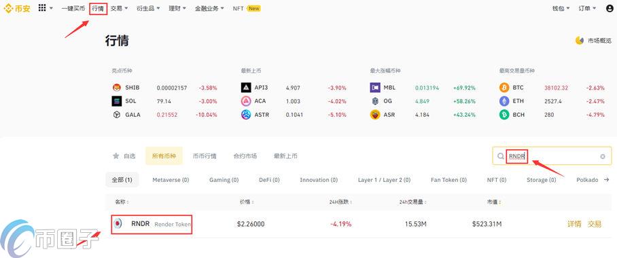
Task: Click the ASTR coin icon
Action: tap(246, 115)
